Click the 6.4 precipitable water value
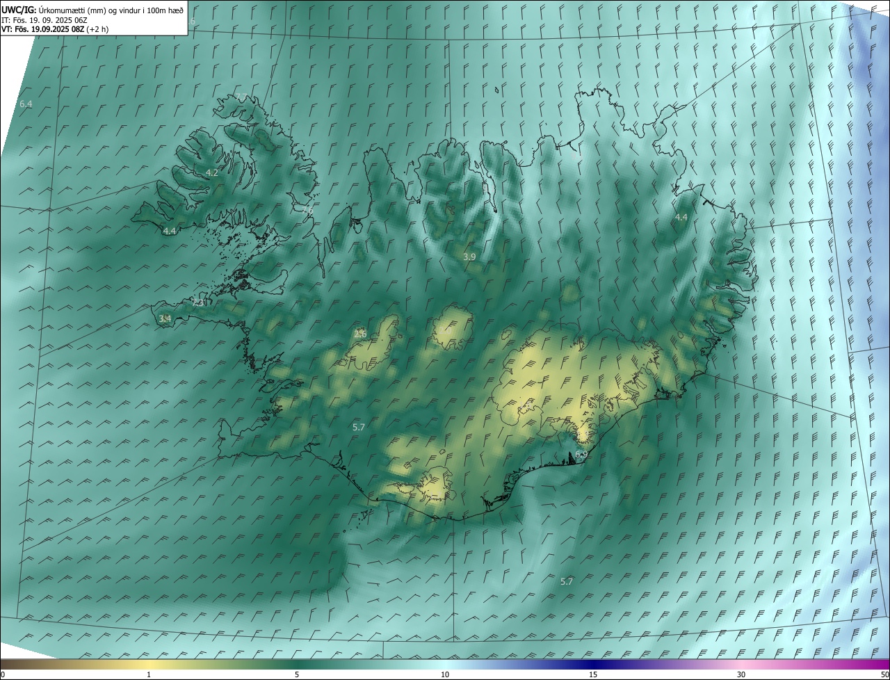Viewport: 890px width, 680px height. (x=26, y=104)
